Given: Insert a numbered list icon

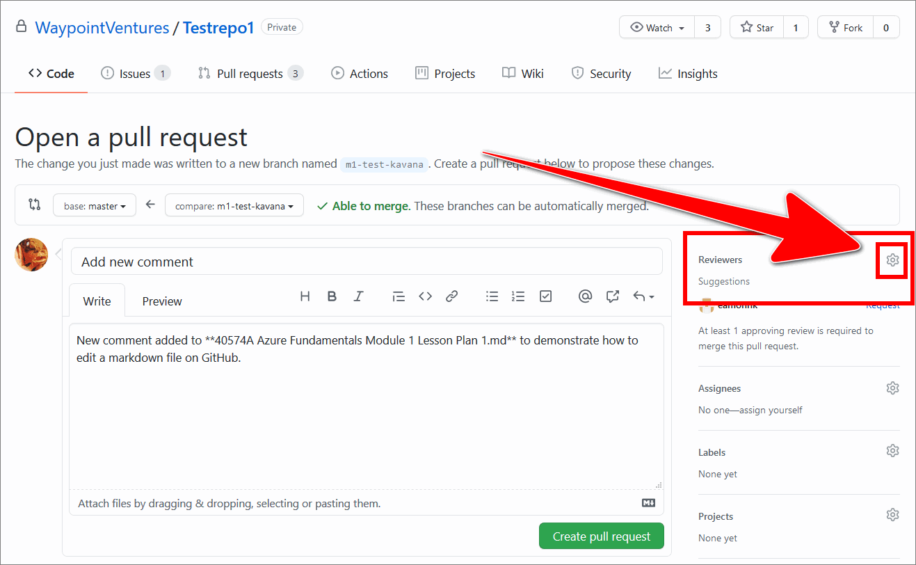Looking at the screenshot, I should (x=518, y=296).
